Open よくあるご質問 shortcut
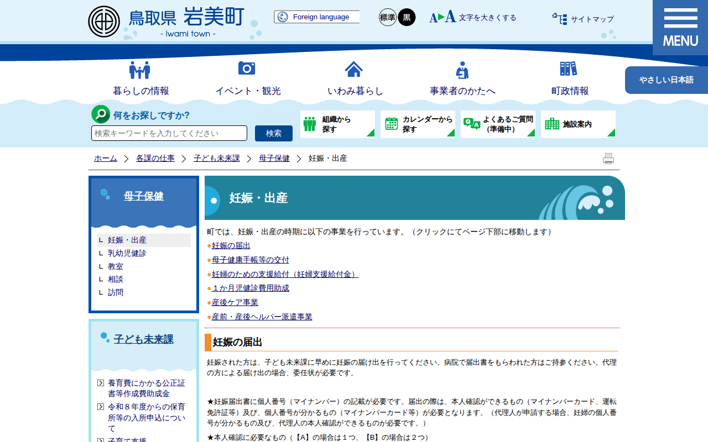 498,124
